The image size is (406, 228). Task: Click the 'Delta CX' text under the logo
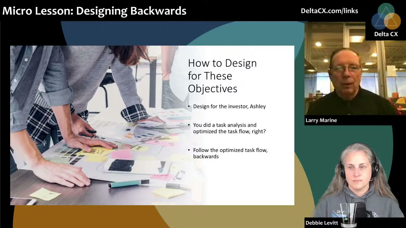[386, 34]
